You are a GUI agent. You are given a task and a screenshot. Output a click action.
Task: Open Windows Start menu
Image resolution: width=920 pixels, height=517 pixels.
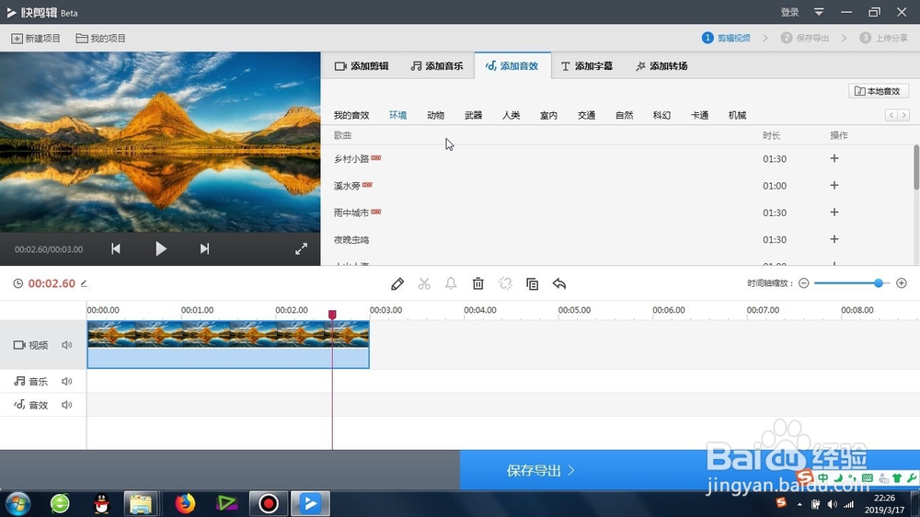18,503
